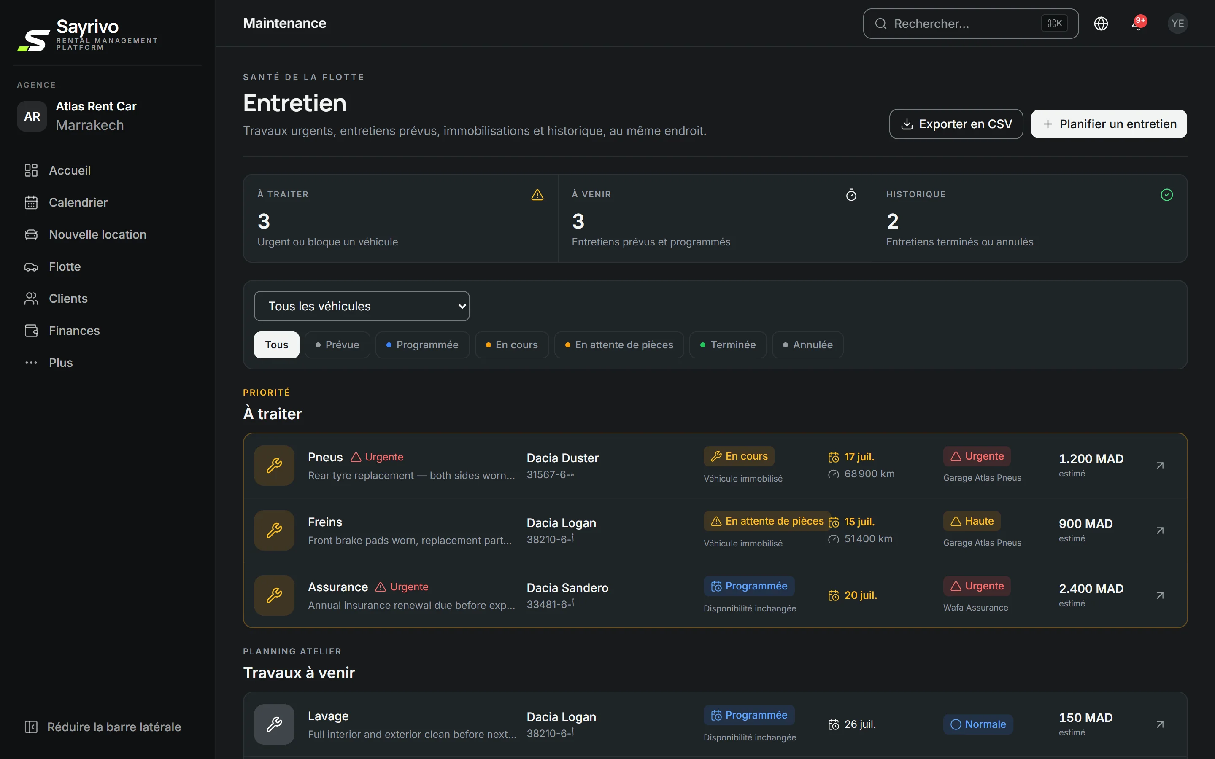Open the Tous les véhicules dropdown
This screenshot has width=1215, height=759.
coord(362,306)
